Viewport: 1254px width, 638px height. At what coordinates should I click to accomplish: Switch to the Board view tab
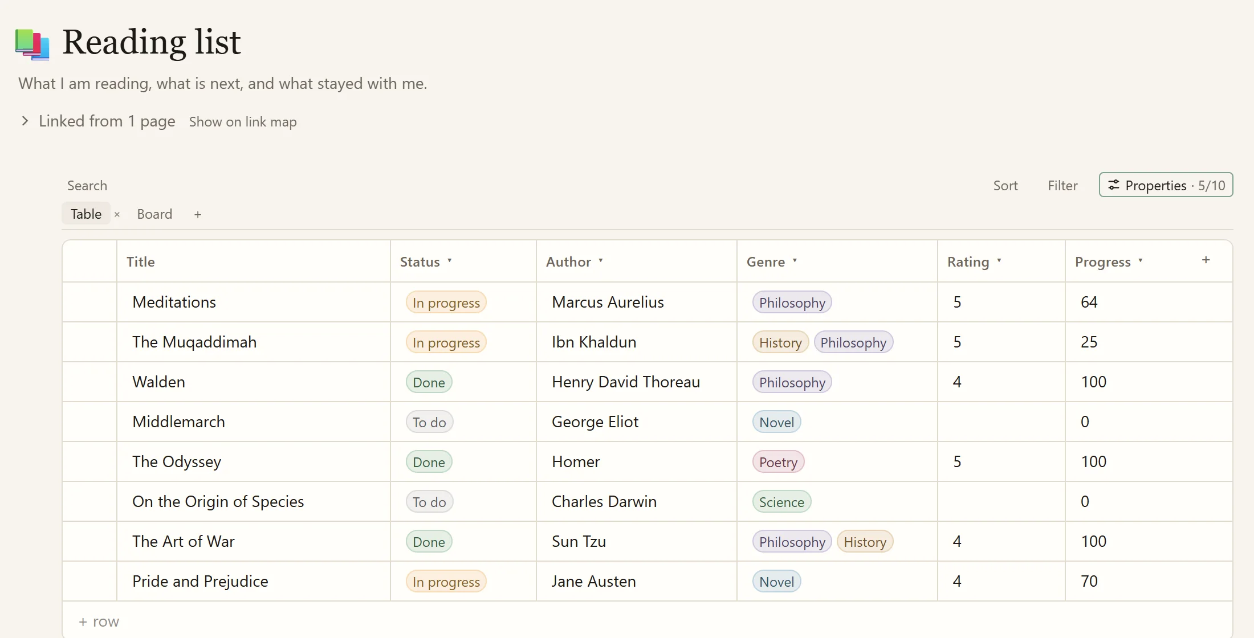[154, 214]
